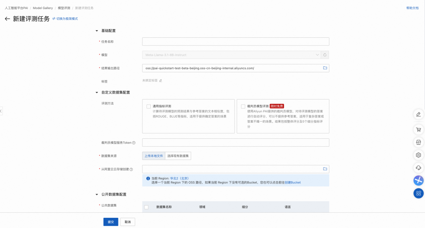Viewport: 425px width, 228px height.
Task: Focus the 裁判员模型服务Token input field
Action: [x=236, y=142]
